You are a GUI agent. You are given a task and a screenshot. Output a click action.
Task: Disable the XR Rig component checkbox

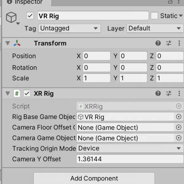(27, 94)
